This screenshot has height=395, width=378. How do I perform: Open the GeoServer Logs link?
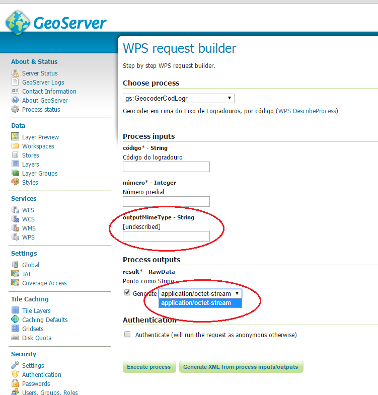(43, 83)
